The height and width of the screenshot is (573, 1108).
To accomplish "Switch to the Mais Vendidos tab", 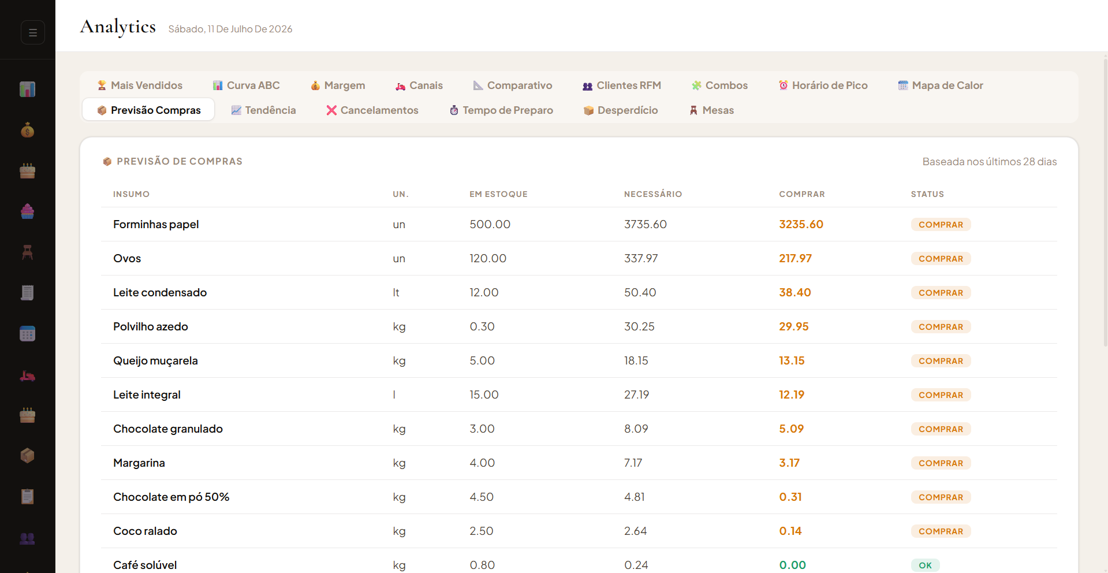I will [x=140, y=85].
